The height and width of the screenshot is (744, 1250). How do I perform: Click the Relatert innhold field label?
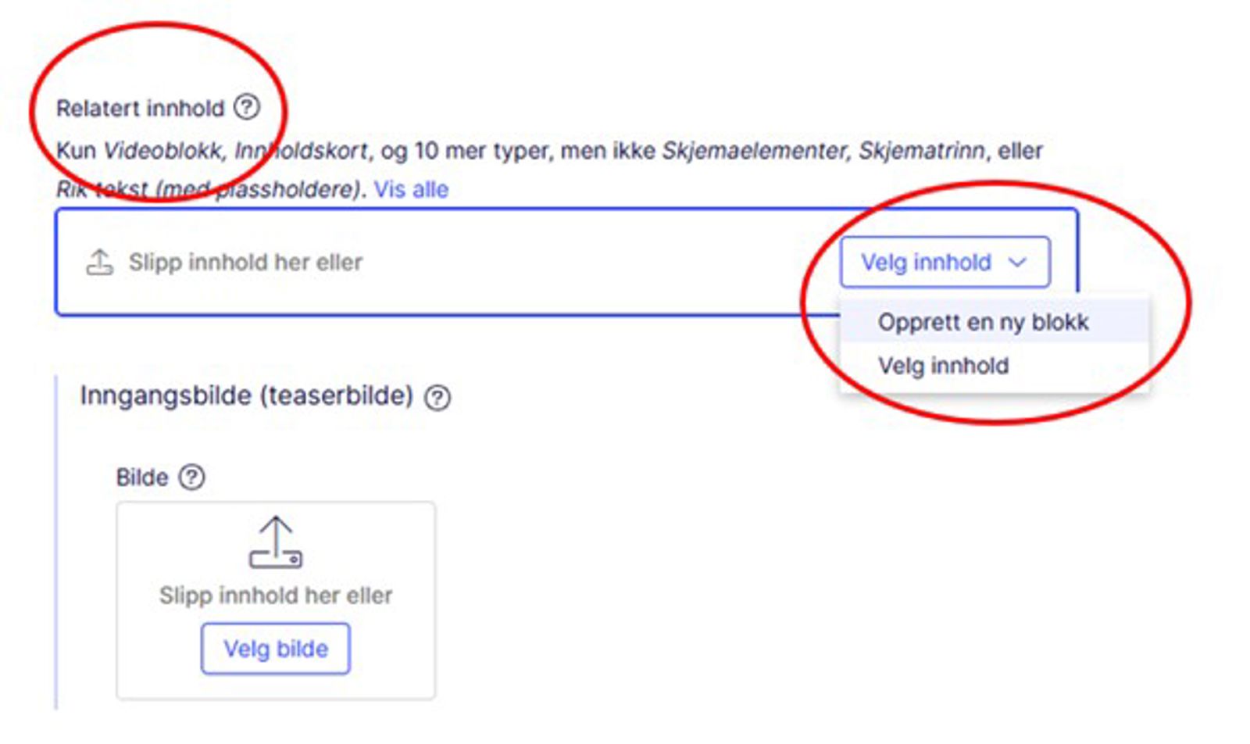[140, 108]
